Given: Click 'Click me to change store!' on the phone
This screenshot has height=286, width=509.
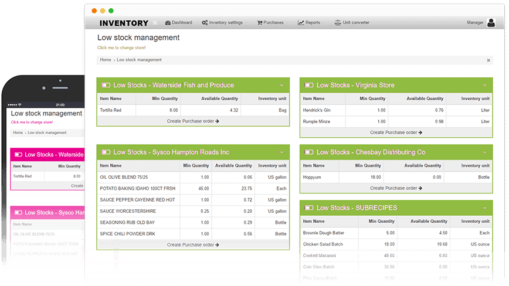Looking at the screenshot, I should click(32, 122).
